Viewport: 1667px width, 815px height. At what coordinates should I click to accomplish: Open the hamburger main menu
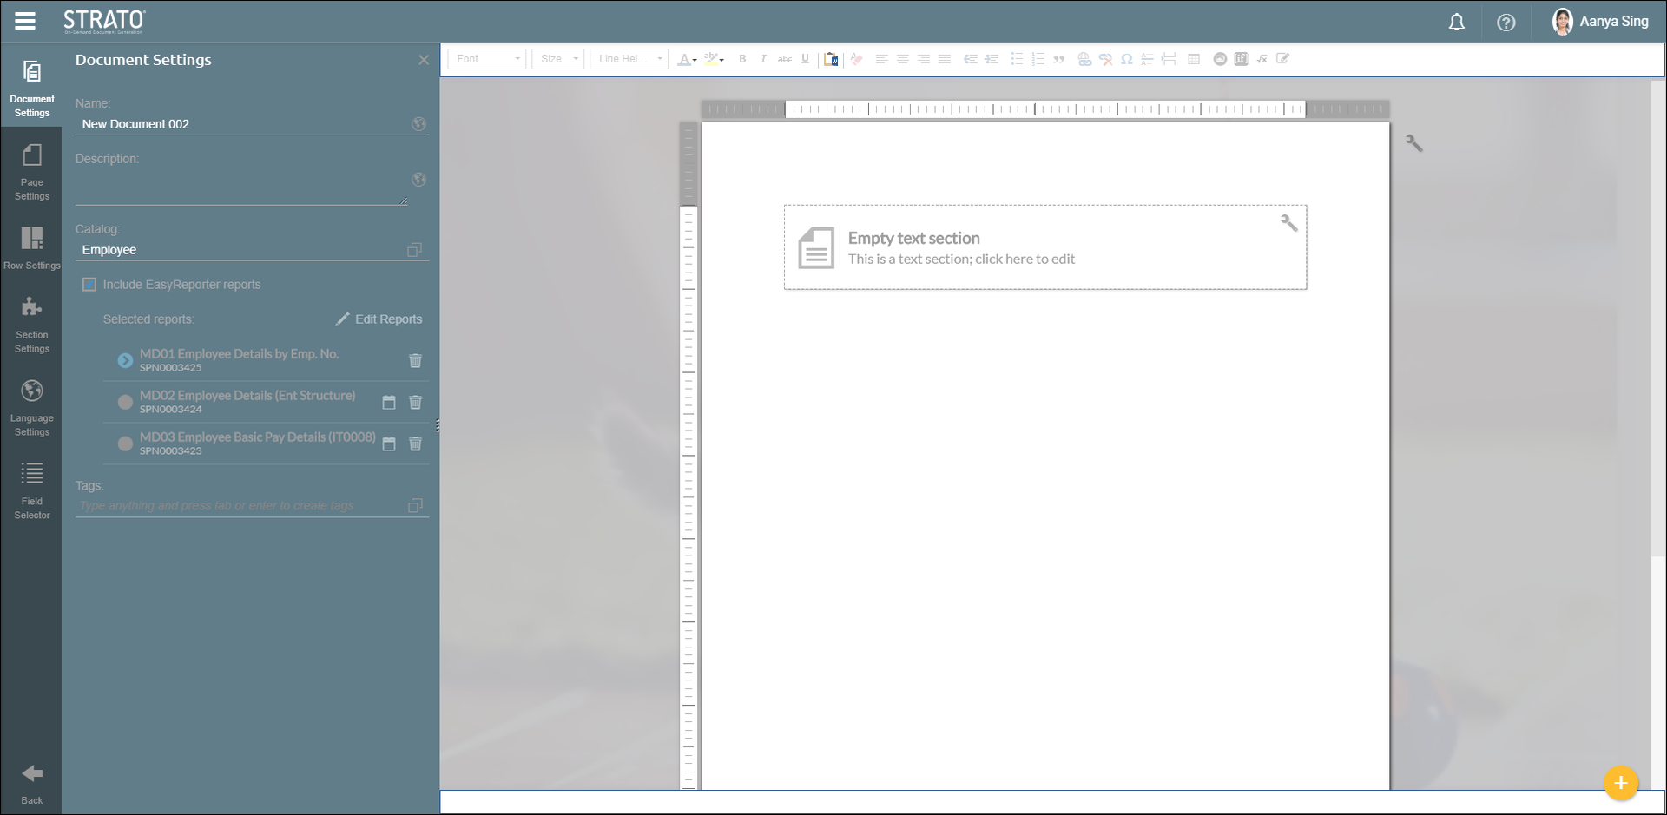point(25,21)
